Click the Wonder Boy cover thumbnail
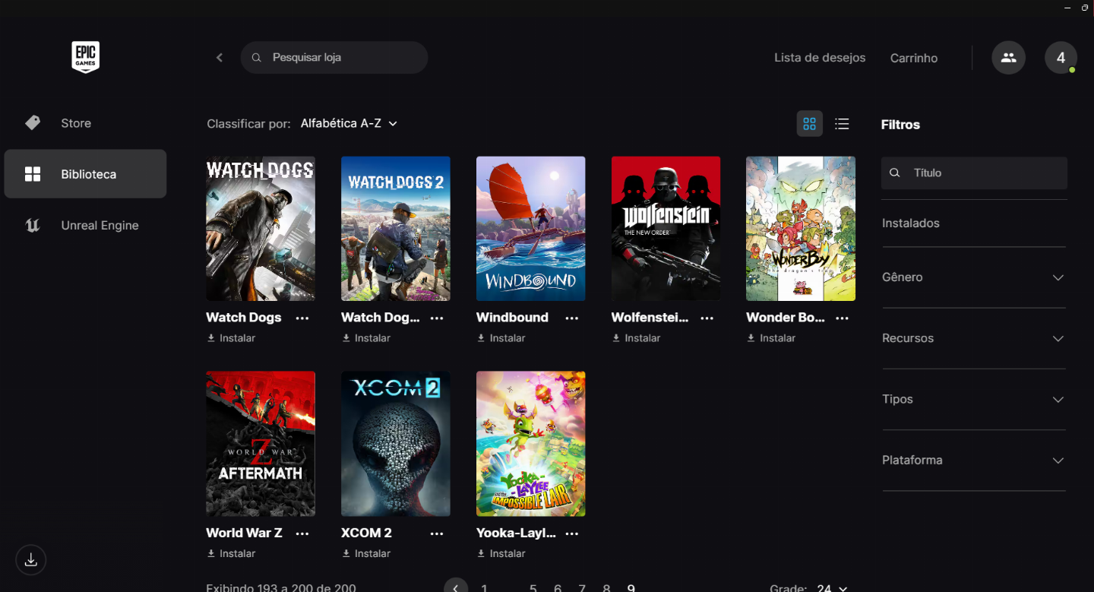 (x=801, y=229)
